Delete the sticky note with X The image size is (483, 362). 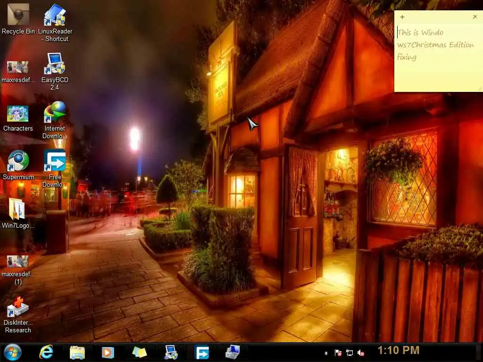coord(475,16)
